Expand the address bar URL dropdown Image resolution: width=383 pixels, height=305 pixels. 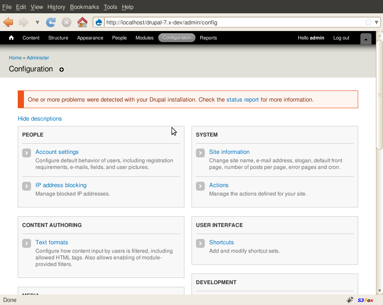coord(376,22)
